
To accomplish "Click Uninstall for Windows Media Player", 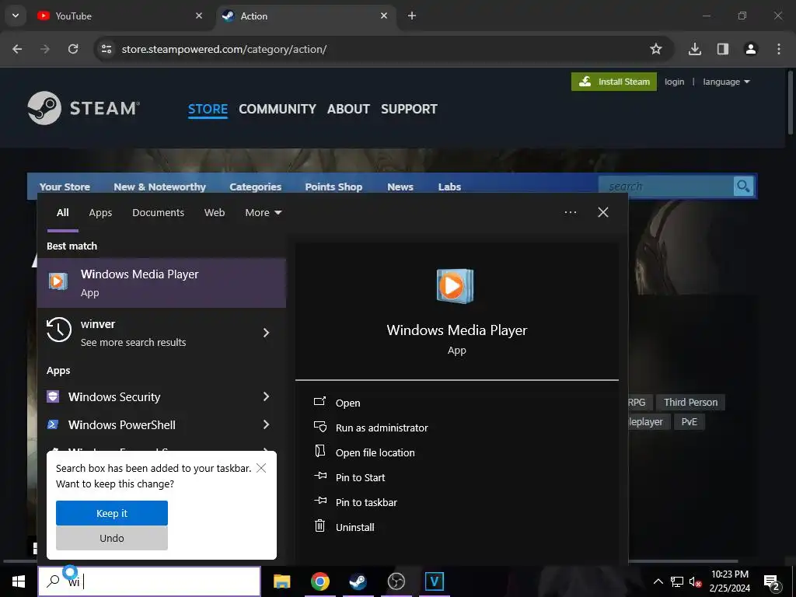I will (354, 527).
